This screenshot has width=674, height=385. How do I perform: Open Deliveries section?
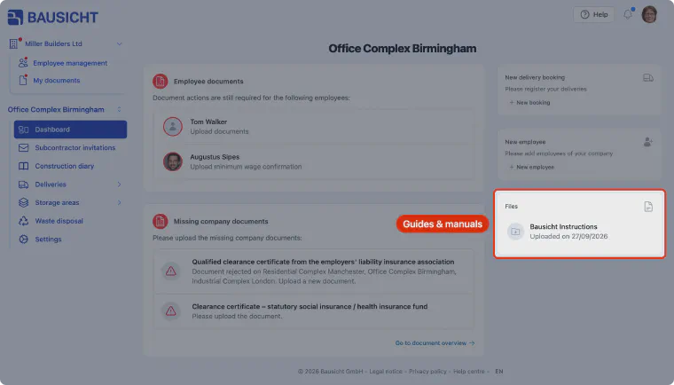tap(51, 185)
